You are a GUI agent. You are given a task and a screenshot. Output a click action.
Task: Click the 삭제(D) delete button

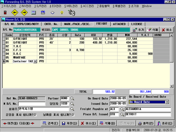pyautogui.click(x=107, y=123)
